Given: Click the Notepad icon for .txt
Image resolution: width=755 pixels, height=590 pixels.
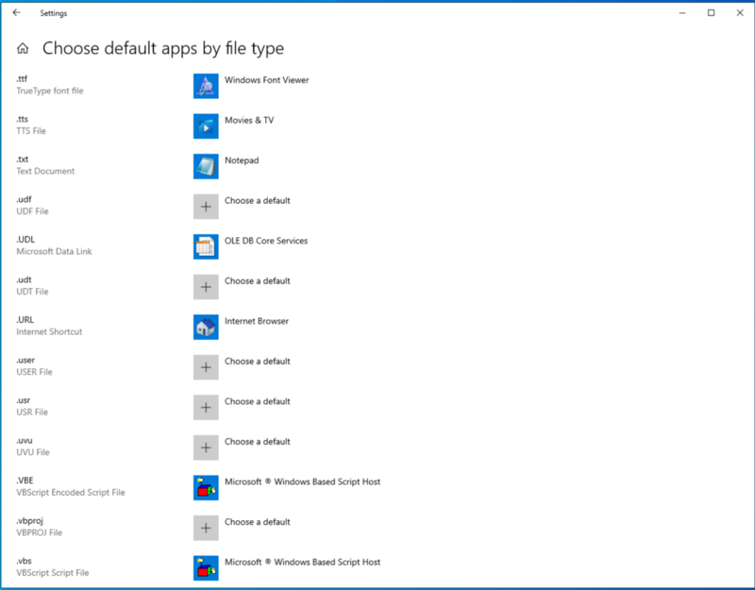Looking at the screenshot, I should point(206,166).
